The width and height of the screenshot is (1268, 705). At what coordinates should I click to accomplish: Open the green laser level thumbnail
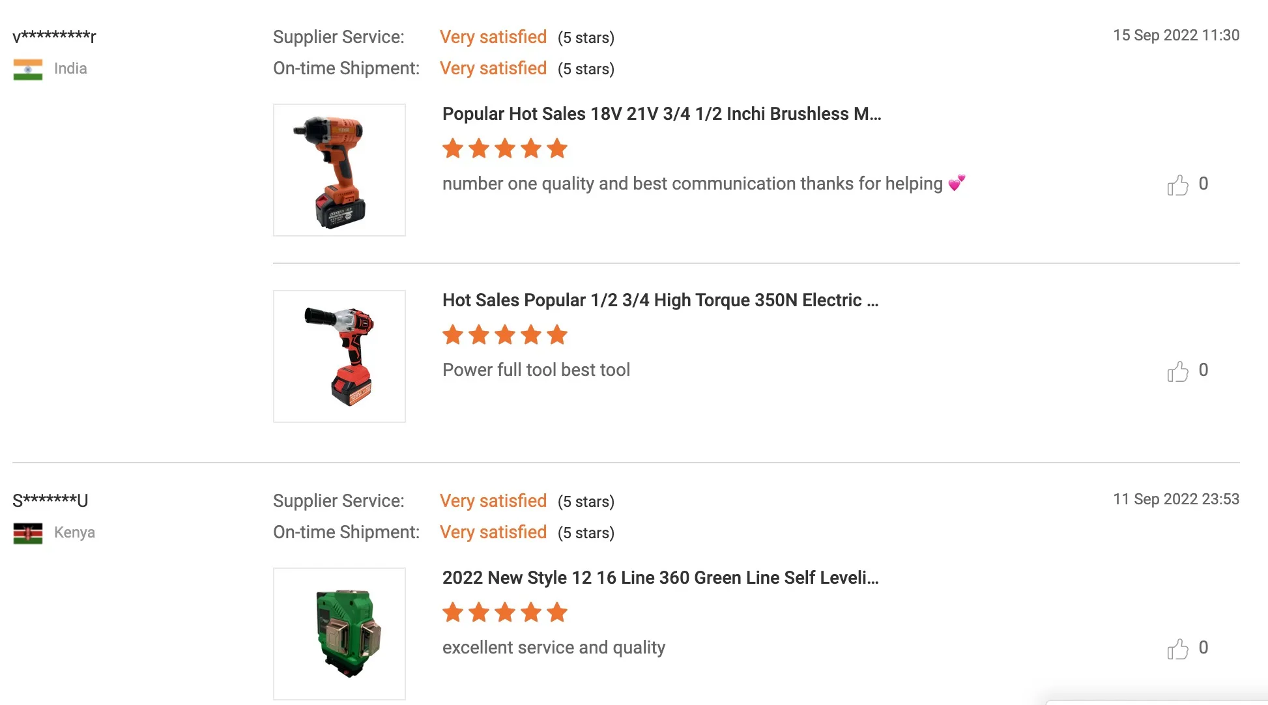click(339, 634)
